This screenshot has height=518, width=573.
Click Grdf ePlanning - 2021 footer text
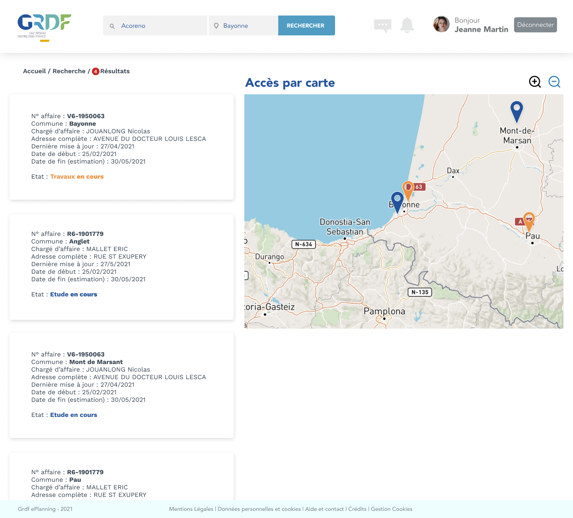point(45,509)
